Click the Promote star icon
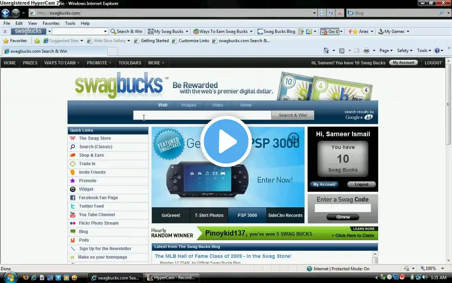The image size is (452, 283). click(73, 181)
